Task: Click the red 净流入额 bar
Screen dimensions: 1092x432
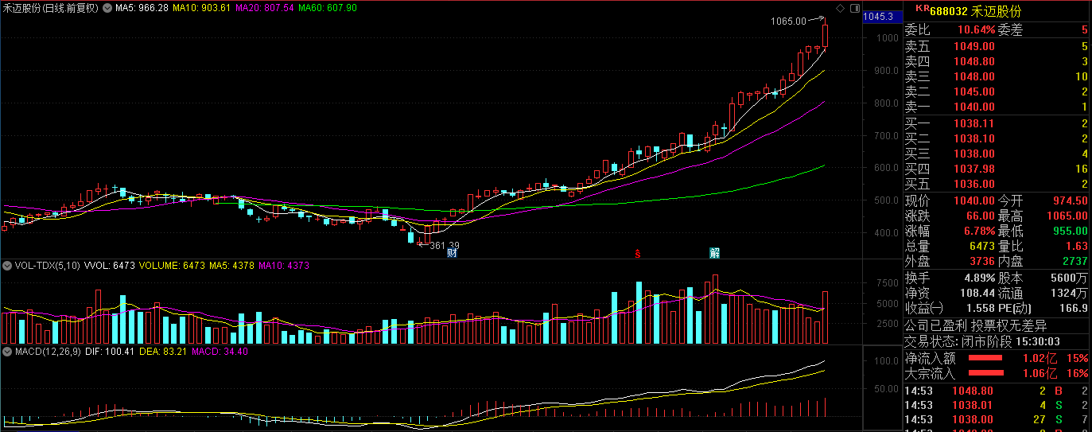Action: coord(985,358)
